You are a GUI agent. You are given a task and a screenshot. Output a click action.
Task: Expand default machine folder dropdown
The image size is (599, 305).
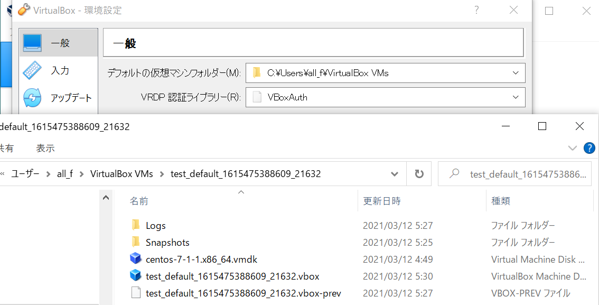[516, 72]
